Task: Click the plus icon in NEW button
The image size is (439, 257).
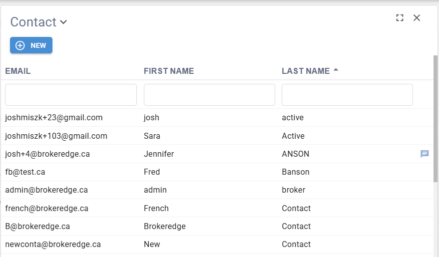Action: tap(20, 45)
